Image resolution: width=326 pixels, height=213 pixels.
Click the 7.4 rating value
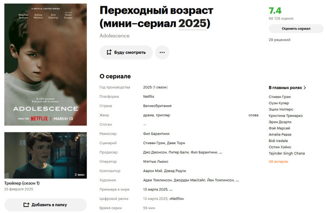[x=275, y=11]
